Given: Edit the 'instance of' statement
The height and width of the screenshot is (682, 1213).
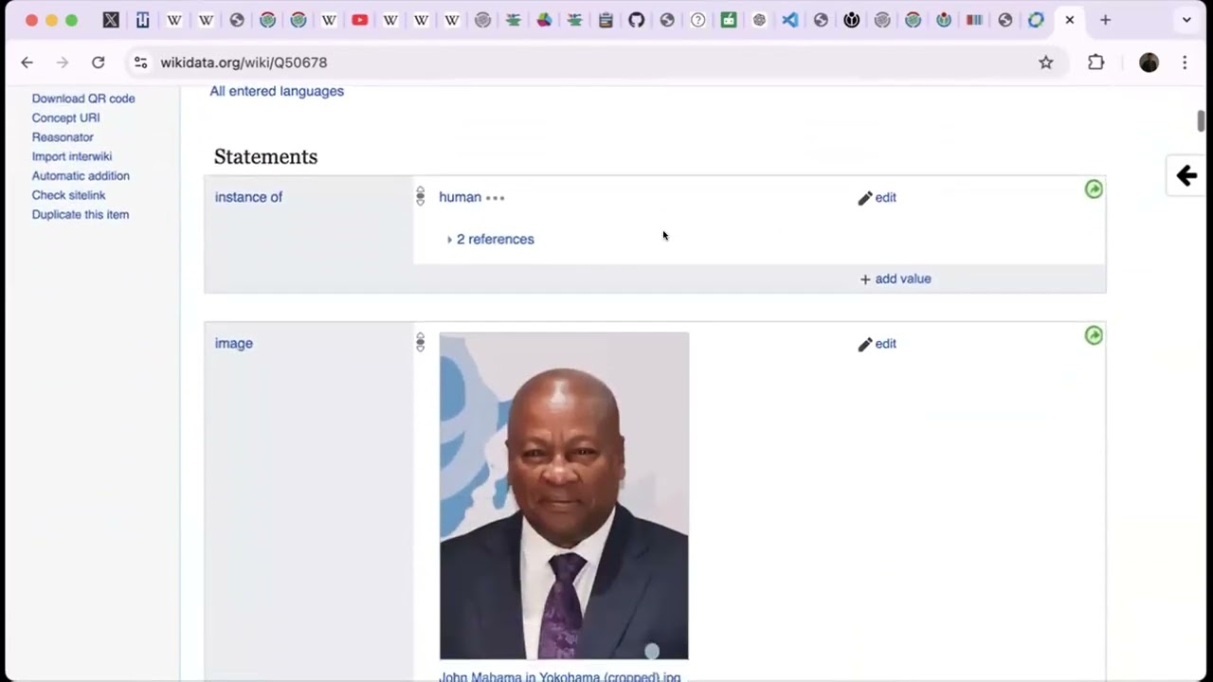Looking at the screenshot, I should (x=878, y=198).
